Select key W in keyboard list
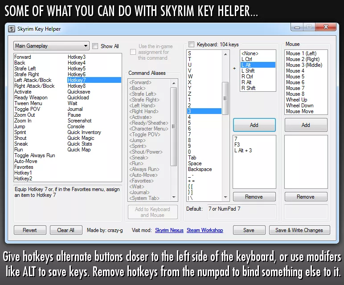This screenshot has width=344, height=285. (x=190, y=77)
